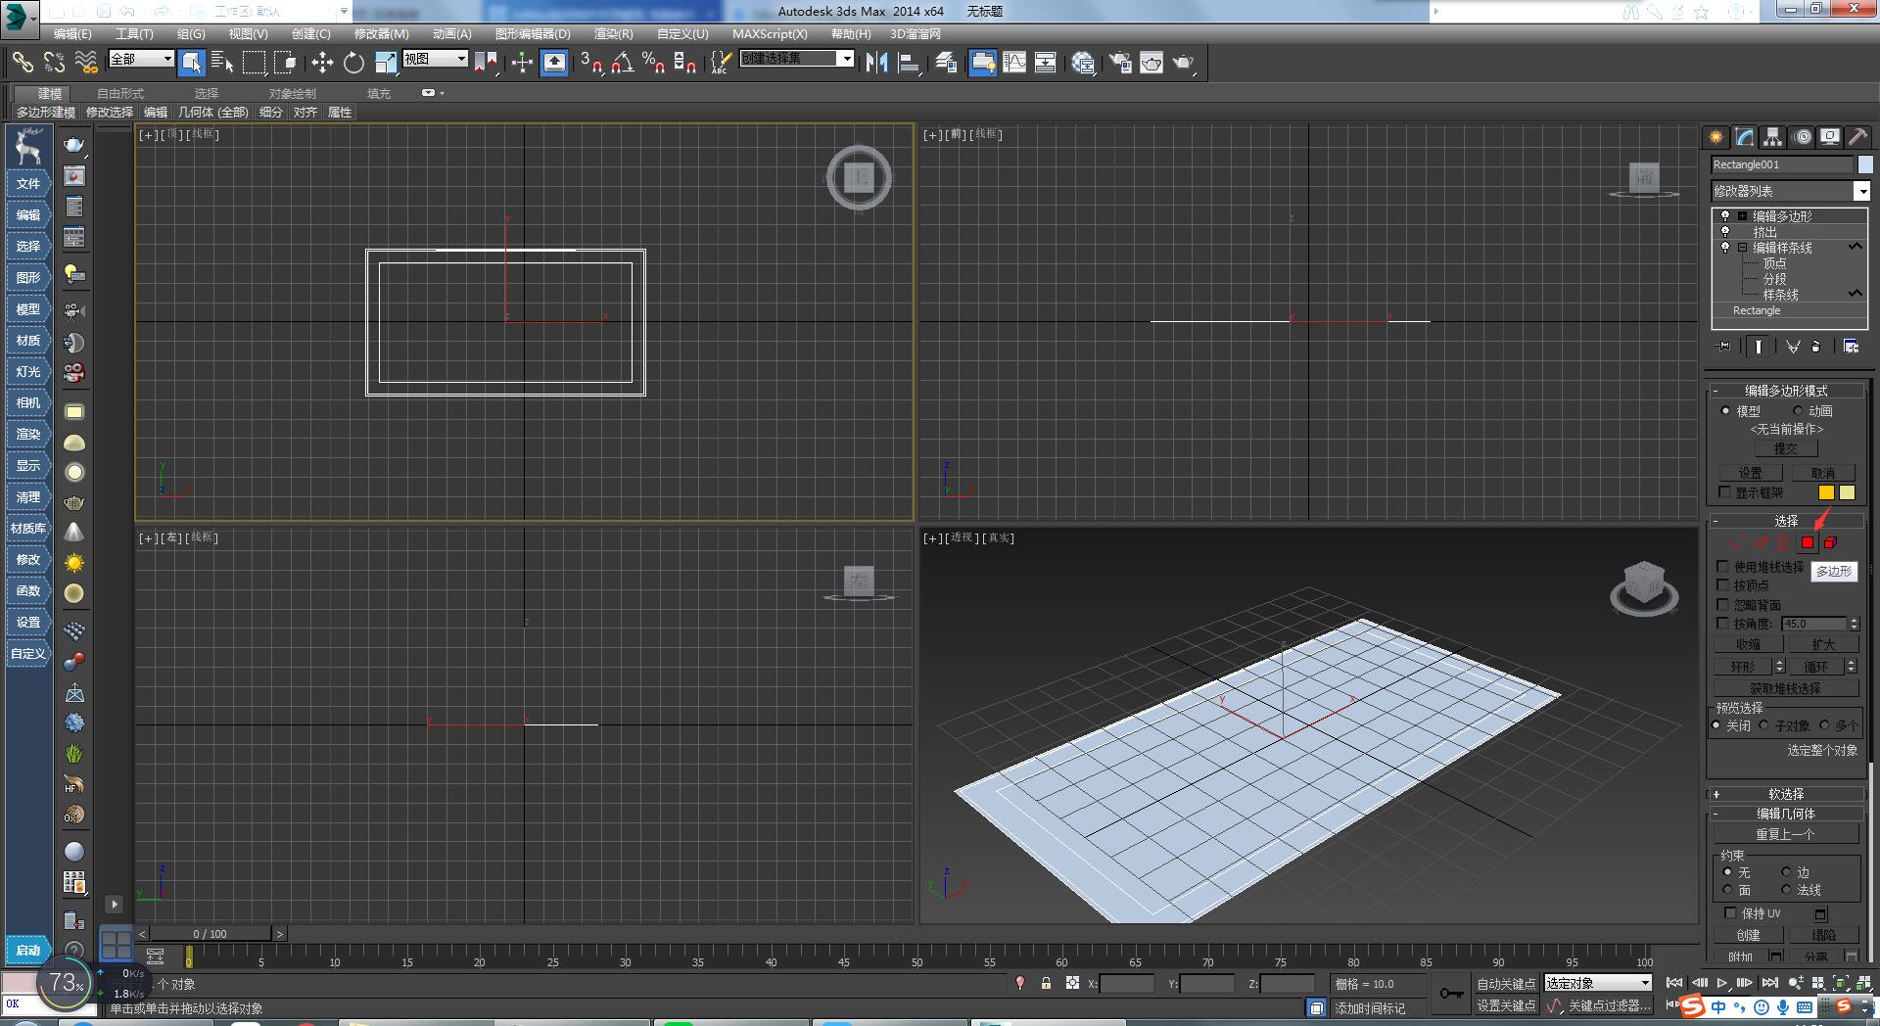The image size is (1880, 1026).
Task: Click the Mirror tool icon
Action: point(876,63)
